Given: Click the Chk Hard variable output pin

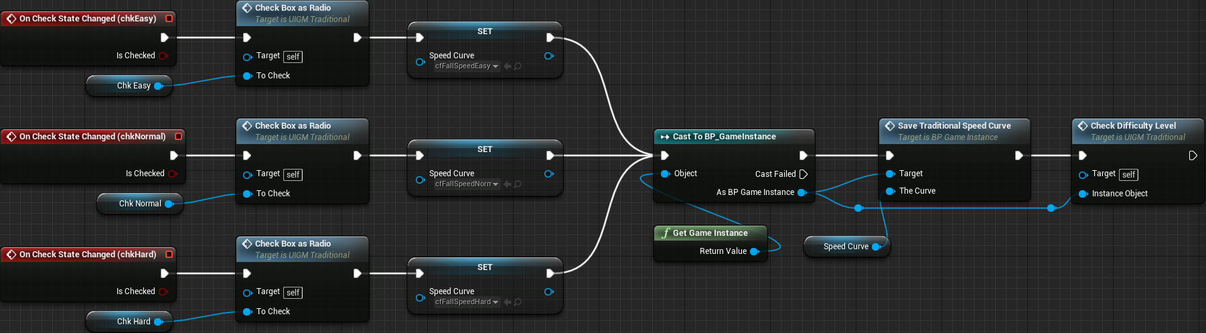Looking at the screenshot, I should point(159,322).
